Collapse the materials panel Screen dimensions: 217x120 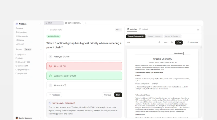click(x=198, y=30)
